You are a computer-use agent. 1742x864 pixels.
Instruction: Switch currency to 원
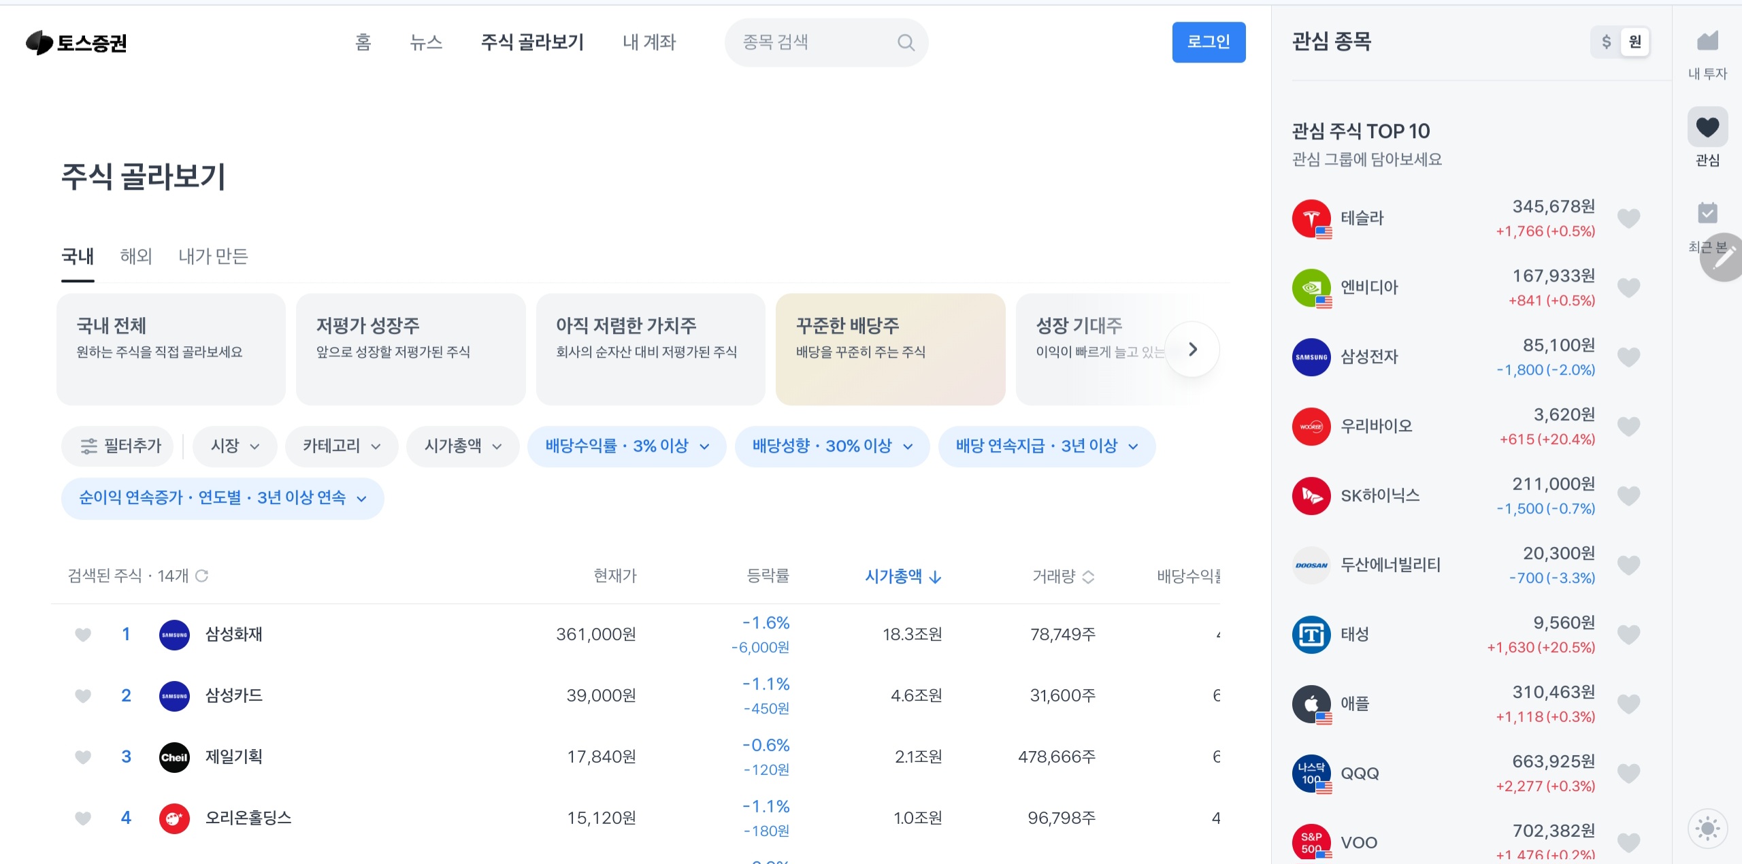pos(1635,42)
